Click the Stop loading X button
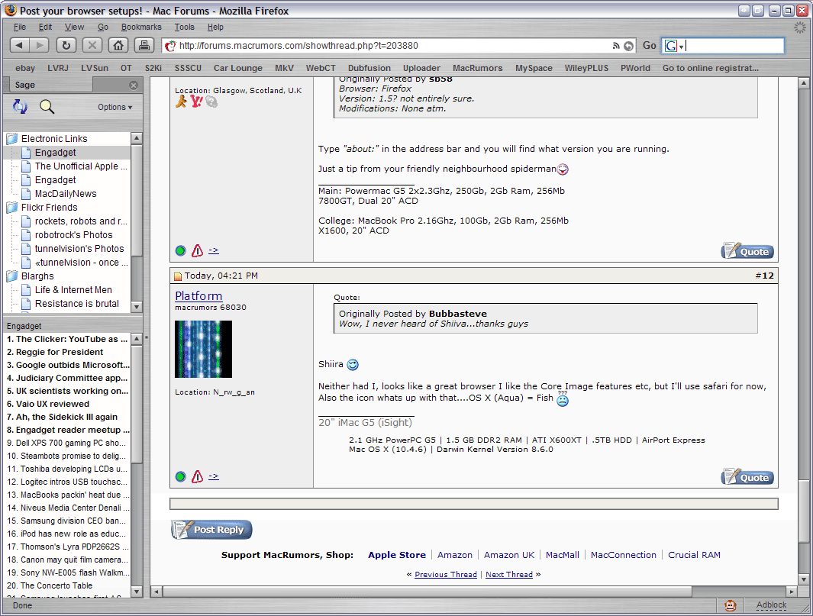Image resolution: width=813 pixels, height=616 pixels. (x=92, y=46)
